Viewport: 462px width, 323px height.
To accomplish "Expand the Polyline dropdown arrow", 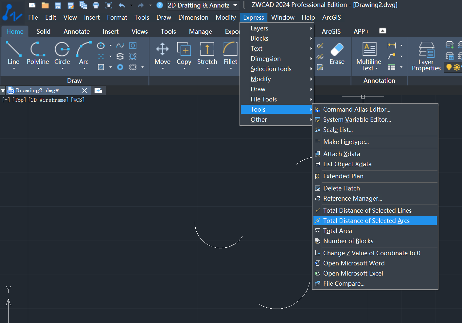I will [38, 68].
